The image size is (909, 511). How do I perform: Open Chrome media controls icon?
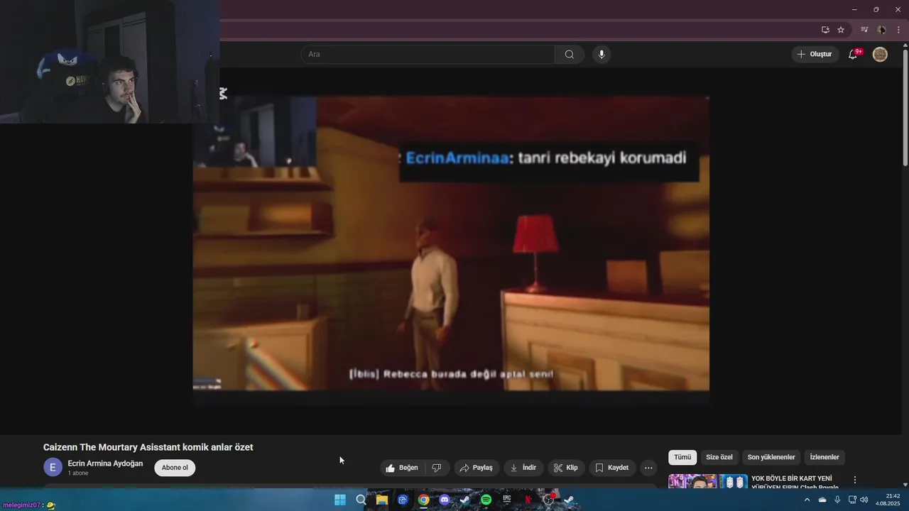(x=864, y=30)
